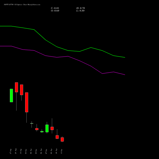Click the '27 Aug' date axis label
This screenshot has width=159, height=159.
(x=10, y=151)
